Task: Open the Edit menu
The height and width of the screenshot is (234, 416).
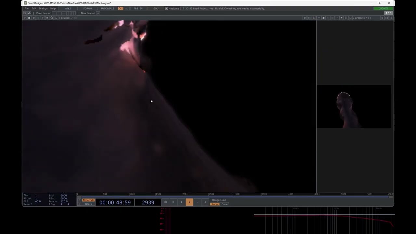Action: (x=34, y=8)
